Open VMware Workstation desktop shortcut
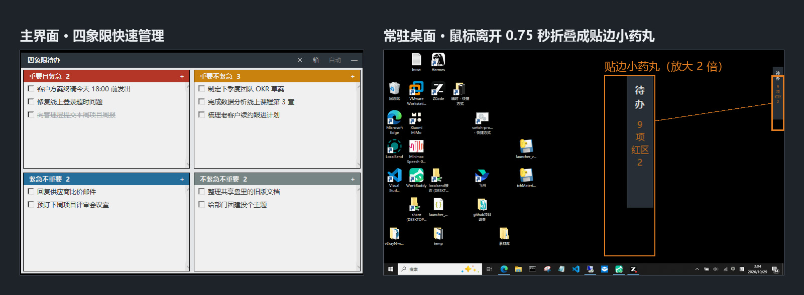Screen dimensions: 804x295 tap(416, 93)
